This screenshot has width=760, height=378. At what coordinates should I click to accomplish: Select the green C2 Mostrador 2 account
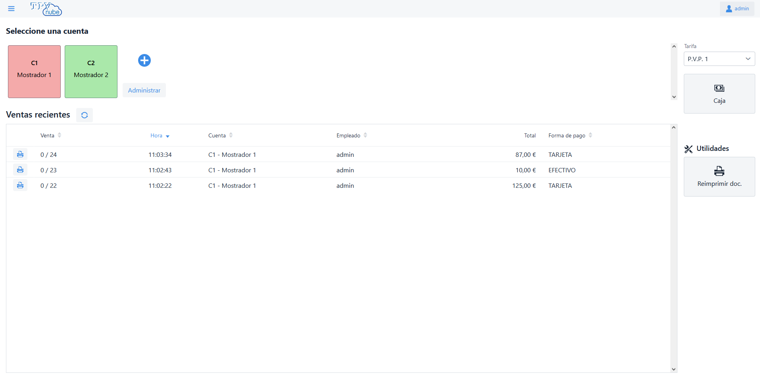click(91, 71)
